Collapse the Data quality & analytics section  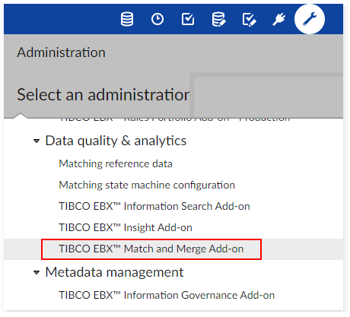coord(37,141)
